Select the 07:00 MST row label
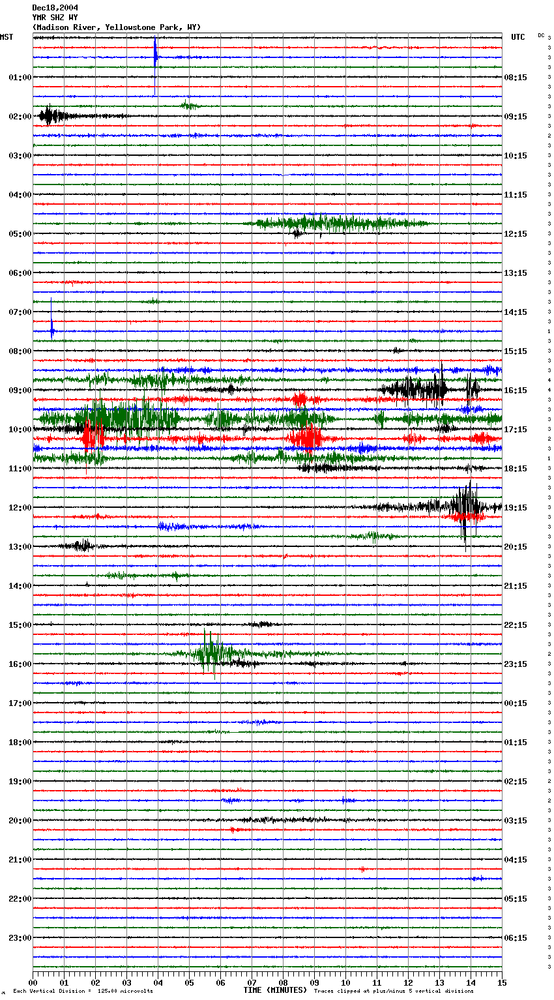Screen dimensions: 554x1000 pyautogui.click(x=20, y=312)
